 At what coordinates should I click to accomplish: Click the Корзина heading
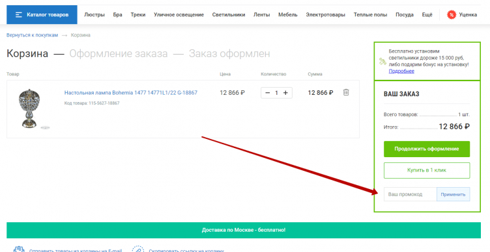pyautogui.click(x=27, y=53)
